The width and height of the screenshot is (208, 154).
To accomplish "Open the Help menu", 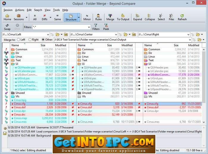I will point(65,10).
